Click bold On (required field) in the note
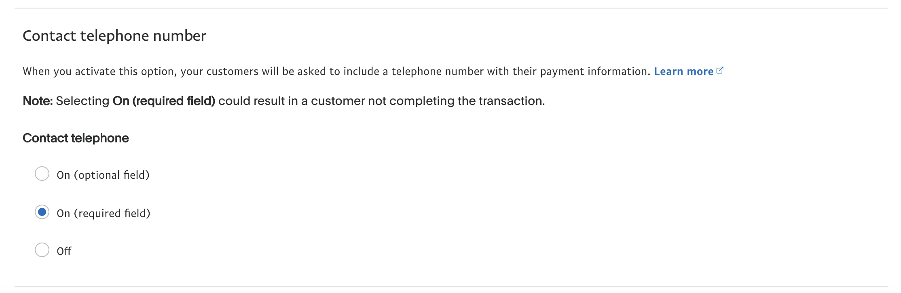This screenshot has height=293, width=901. point(164,101)
